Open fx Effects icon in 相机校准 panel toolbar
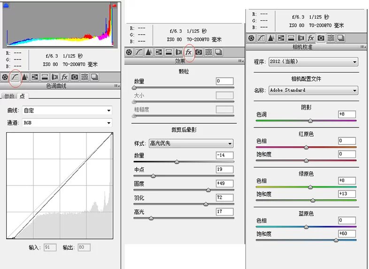369x269 pixels. (311, 38)
